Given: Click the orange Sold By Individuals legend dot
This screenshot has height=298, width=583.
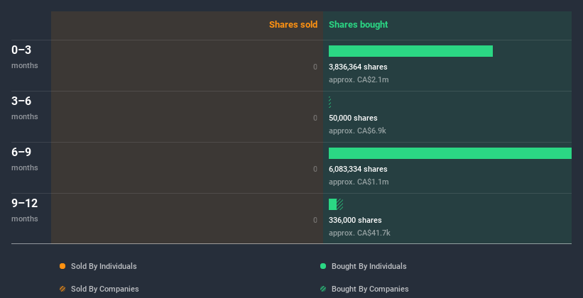Looking at the screenshot, I should (62, 266).
